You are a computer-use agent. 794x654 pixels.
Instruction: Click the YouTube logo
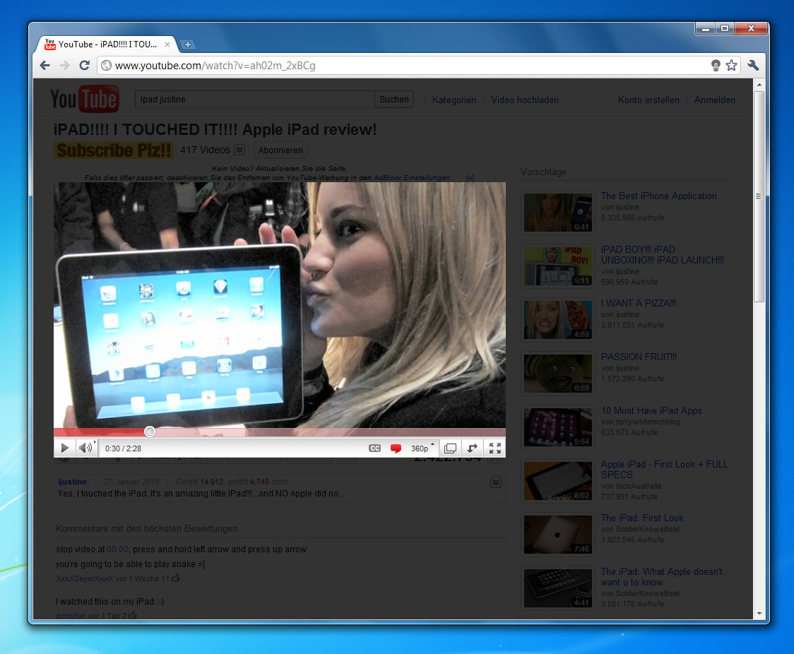(x=85, y=99)
